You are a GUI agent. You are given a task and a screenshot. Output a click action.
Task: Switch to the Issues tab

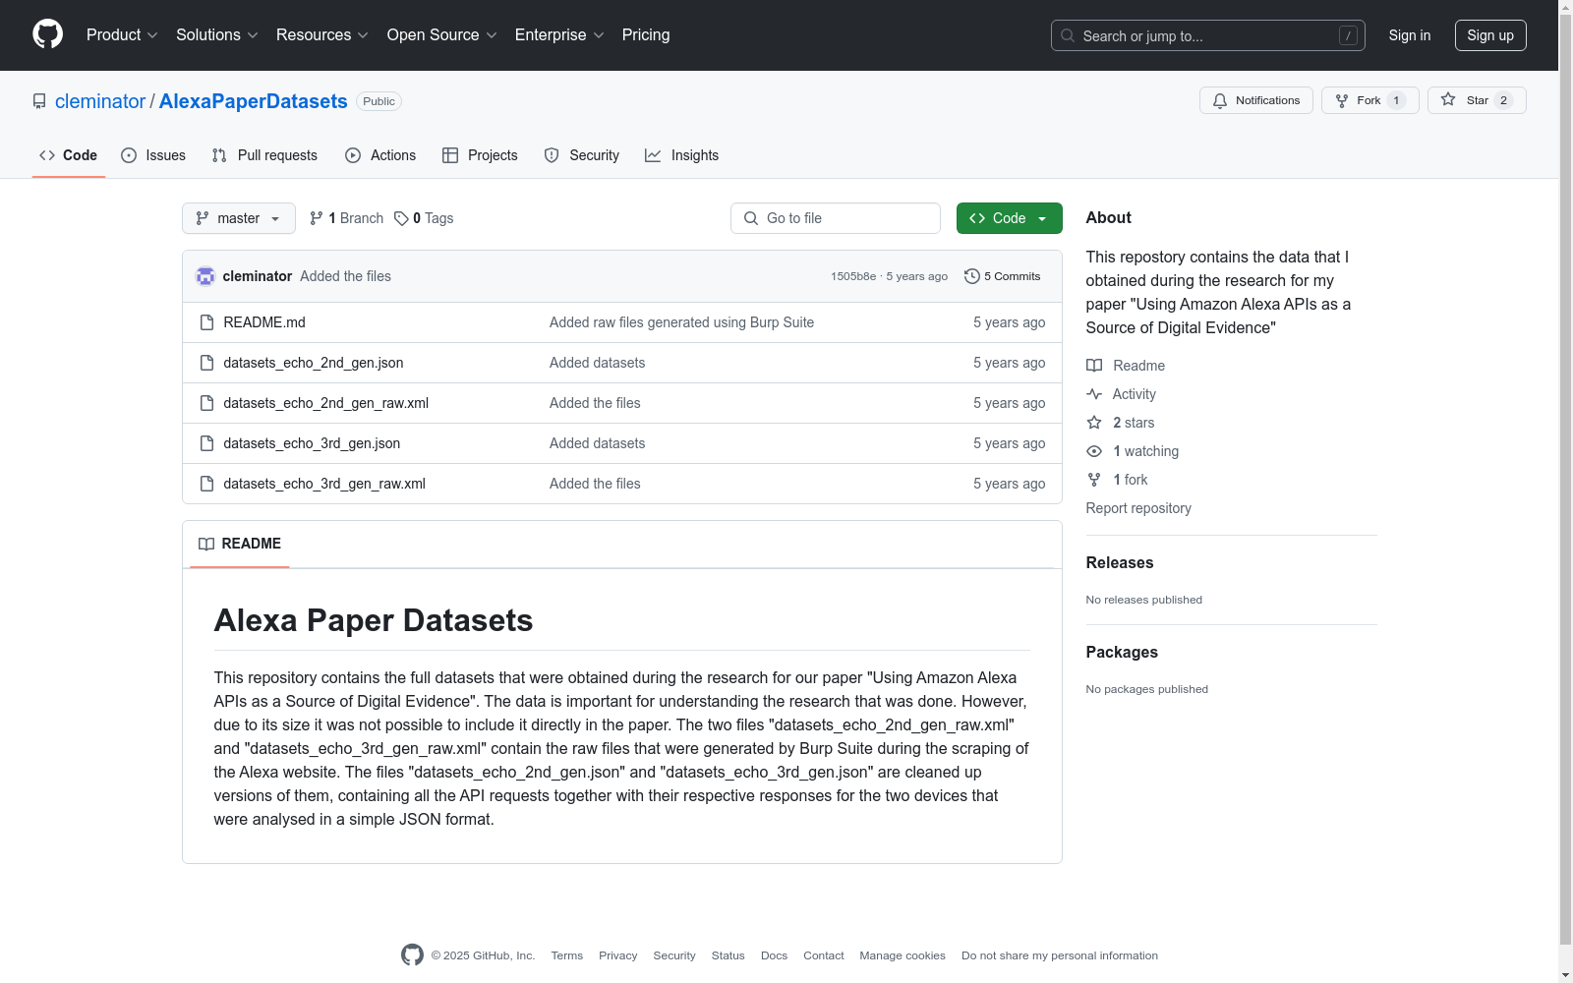153,155
